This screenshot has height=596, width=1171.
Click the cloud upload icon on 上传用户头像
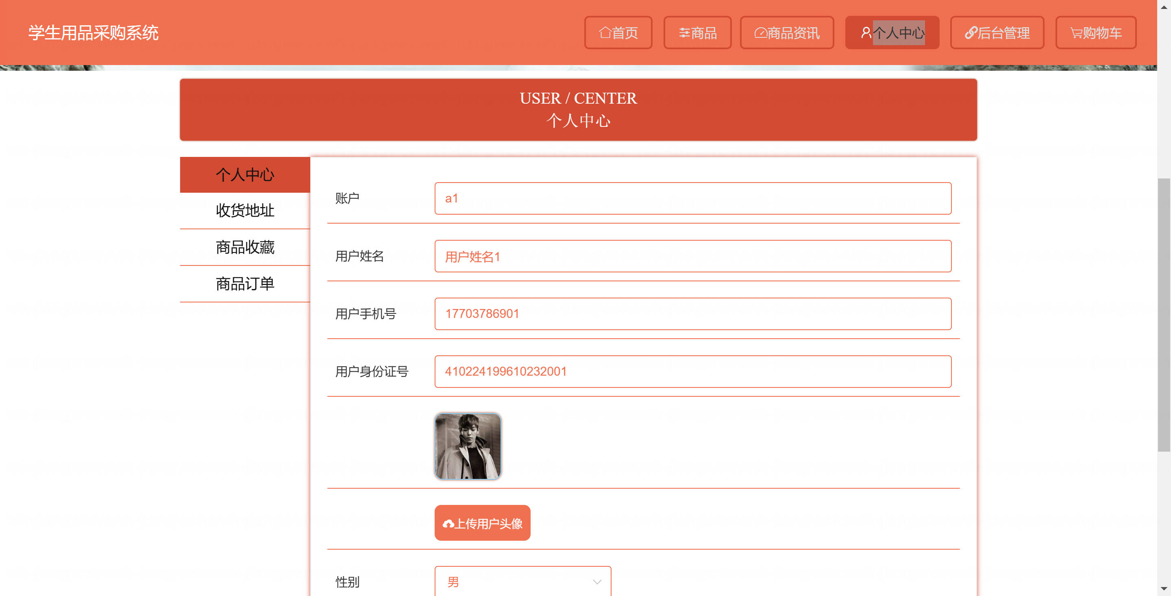(x=448, y=524)
